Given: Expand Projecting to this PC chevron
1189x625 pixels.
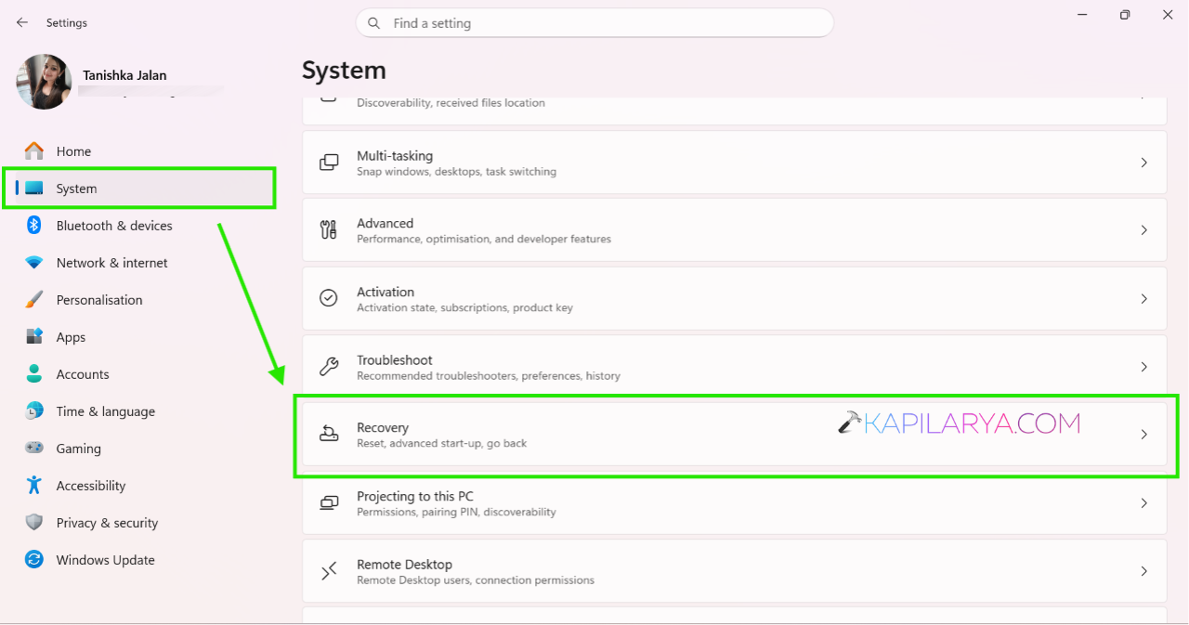Looking at the screenshot, I should 1144,503.
